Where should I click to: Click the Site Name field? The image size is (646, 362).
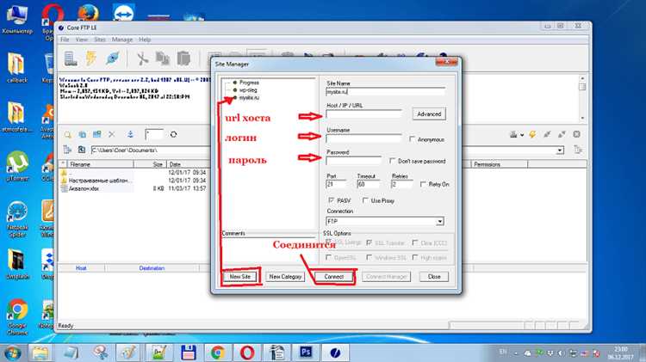pyautogui.click(x=385, y=92)
